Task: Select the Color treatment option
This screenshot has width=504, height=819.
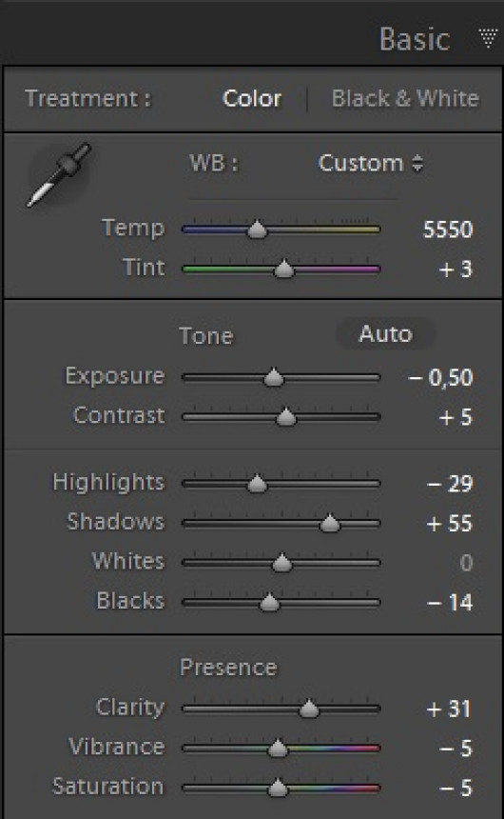Action: (x=252, y=98)
